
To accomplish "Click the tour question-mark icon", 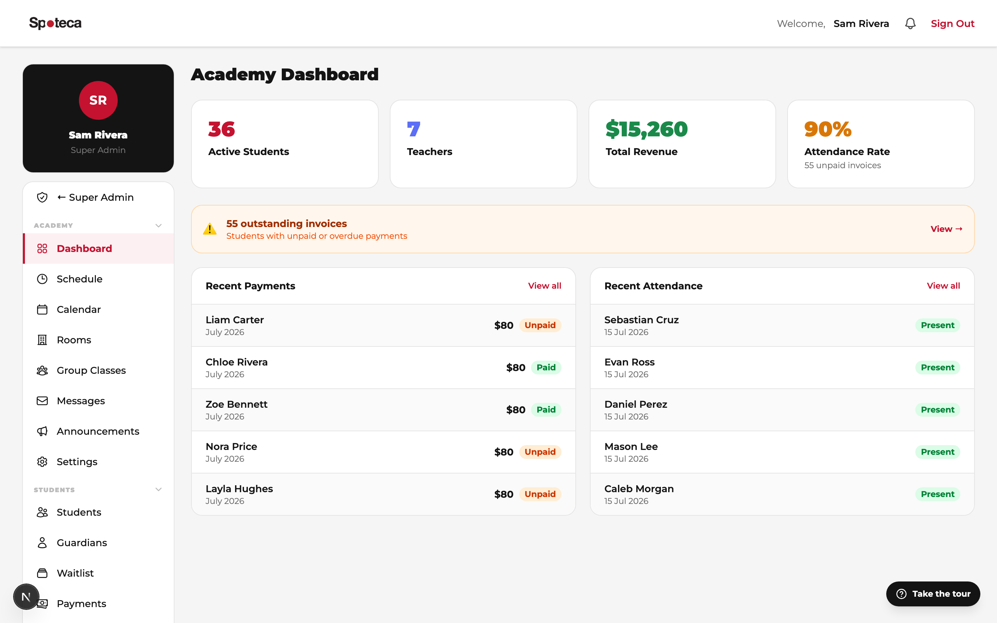I will (x=901, y=594).
